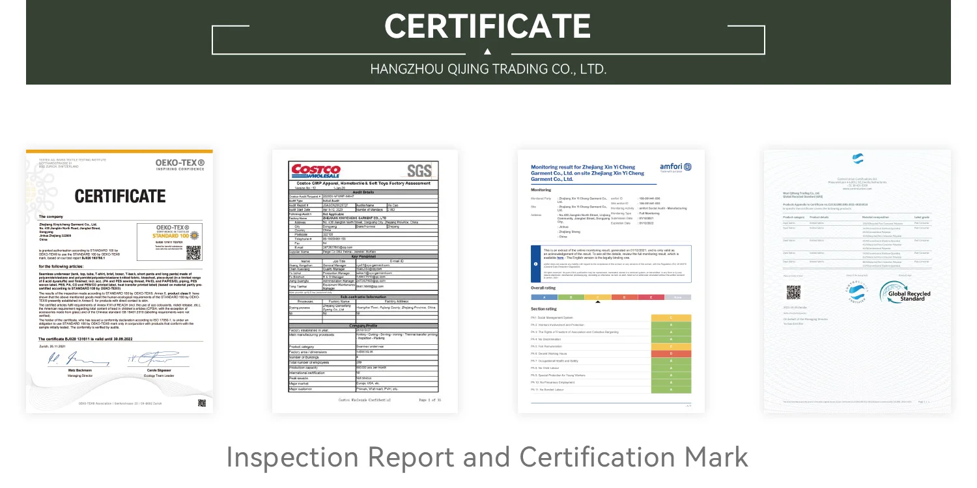
Task: Open the Costco SGS factory assessment image
Action: coord(365,280)
